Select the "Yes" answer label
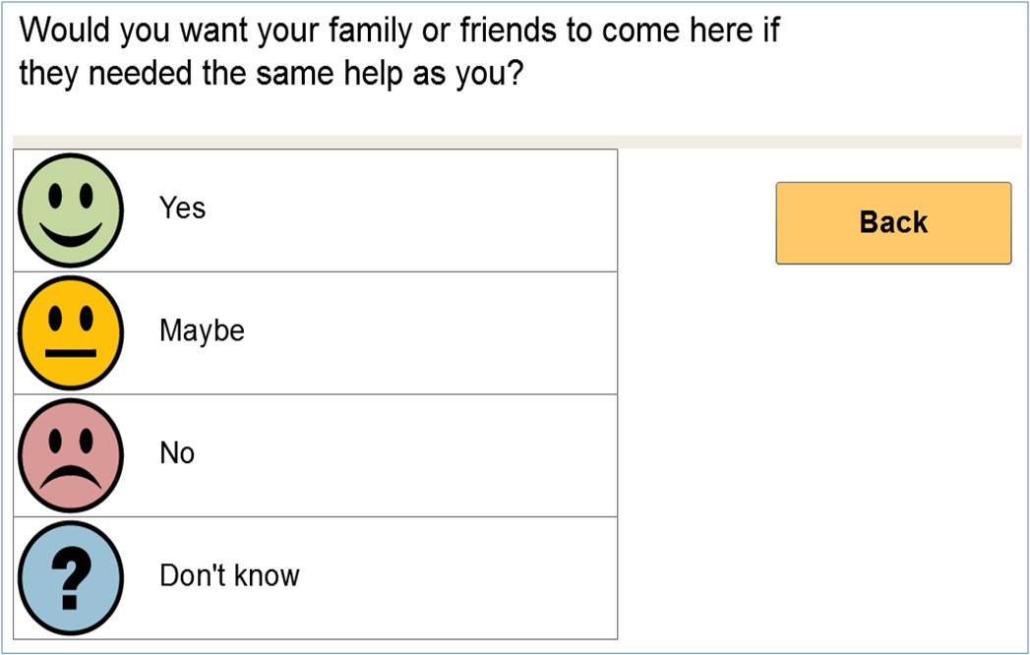 point(182,208)
